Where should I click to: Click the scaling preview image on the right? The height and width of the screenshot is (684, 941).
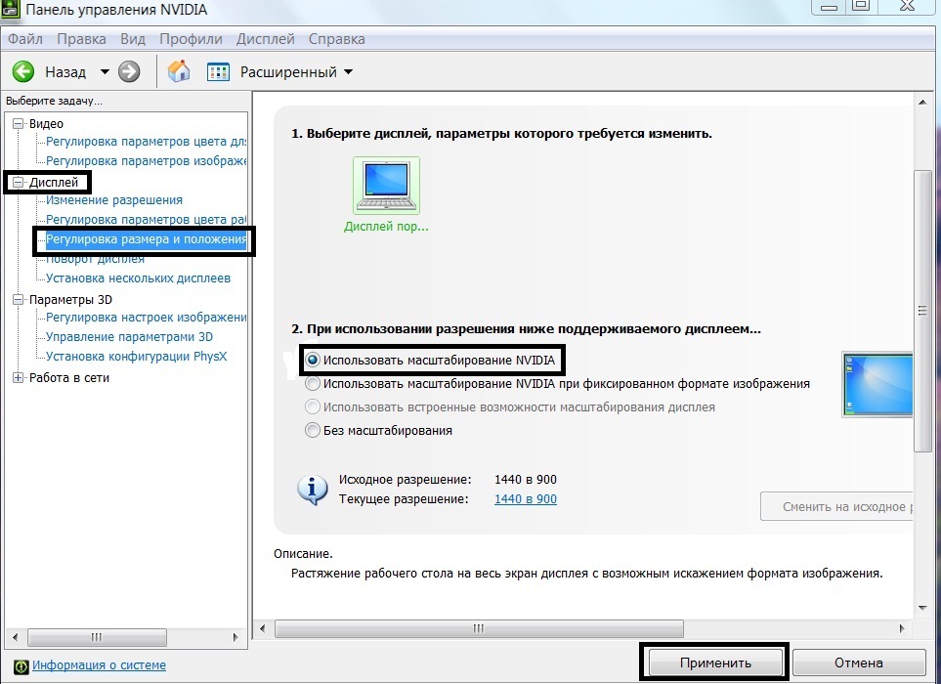[877, 385]
